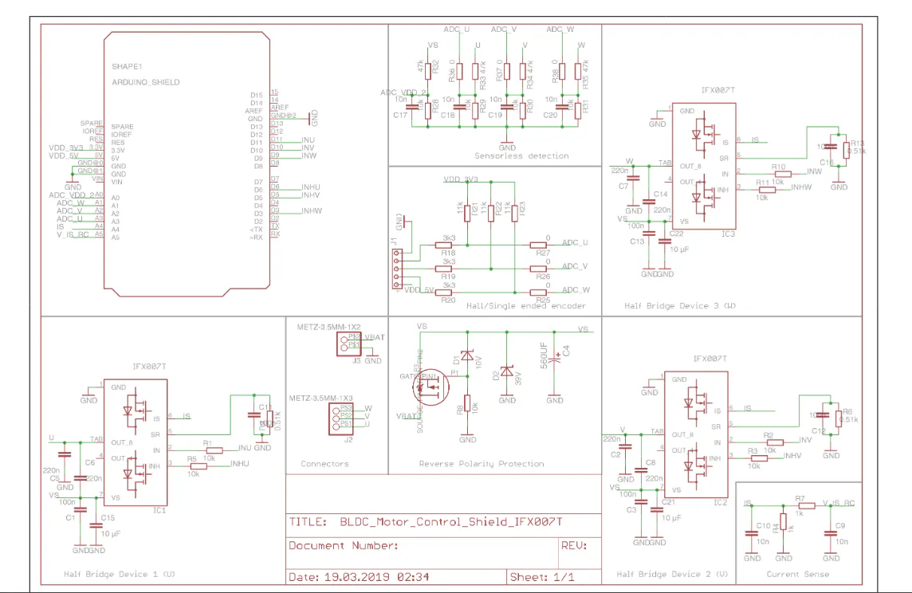The image size is (912, 593).
Task: Click resistor R18 3k3 symbol
Action: [444, 245]
